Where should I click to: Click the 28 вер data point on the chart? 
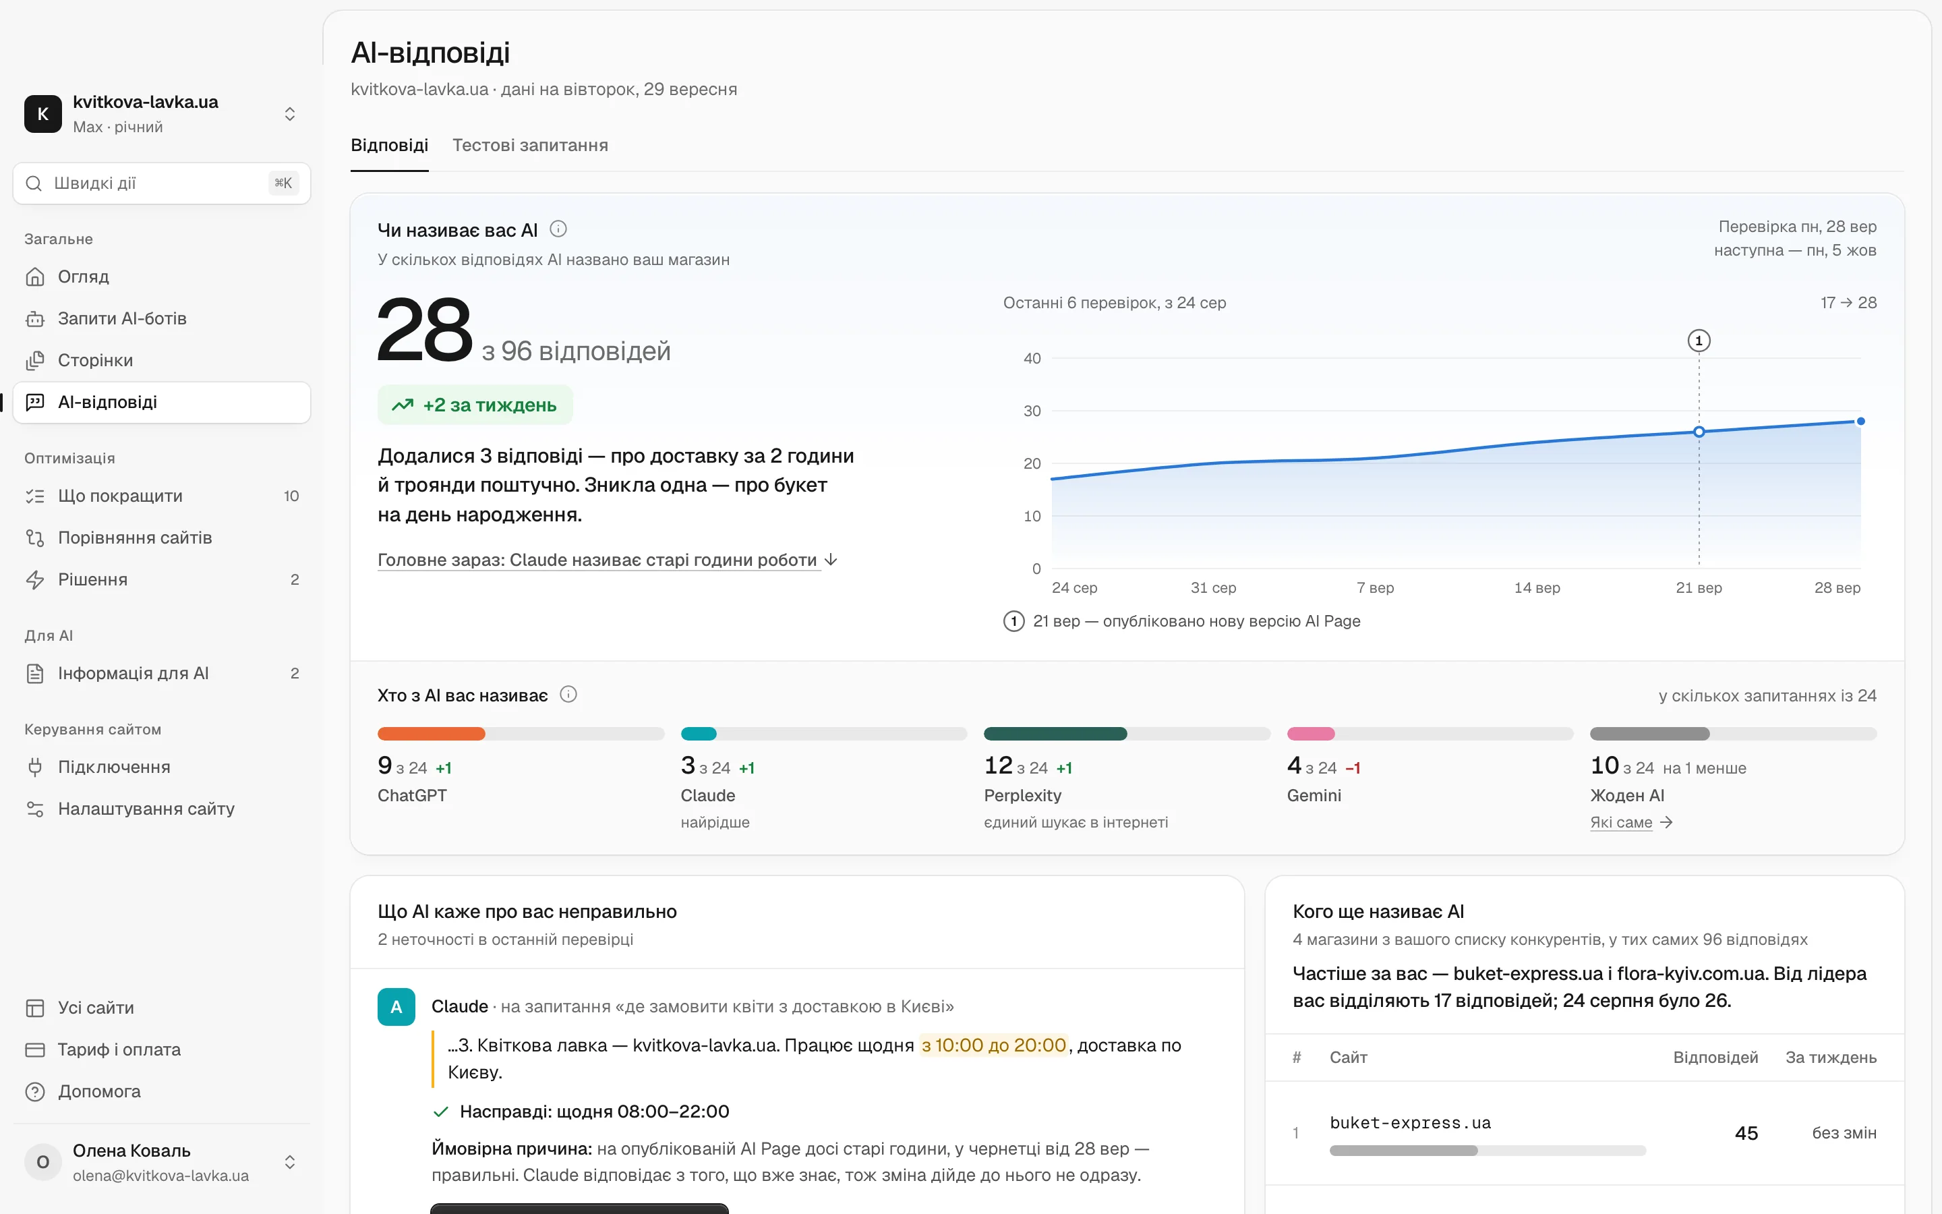[x=1860, y=421]
